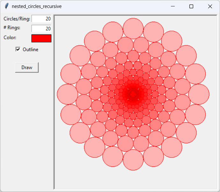The width and height of the screenshot is (220, 192).
Task: Click the dark center of the circle pattern
Action: [133, 94]
